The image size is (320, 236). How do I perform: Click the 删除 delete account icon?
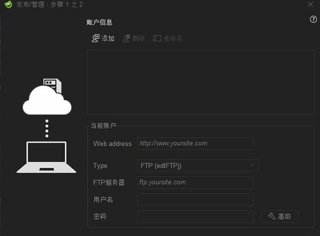click(x=127, y=38)
